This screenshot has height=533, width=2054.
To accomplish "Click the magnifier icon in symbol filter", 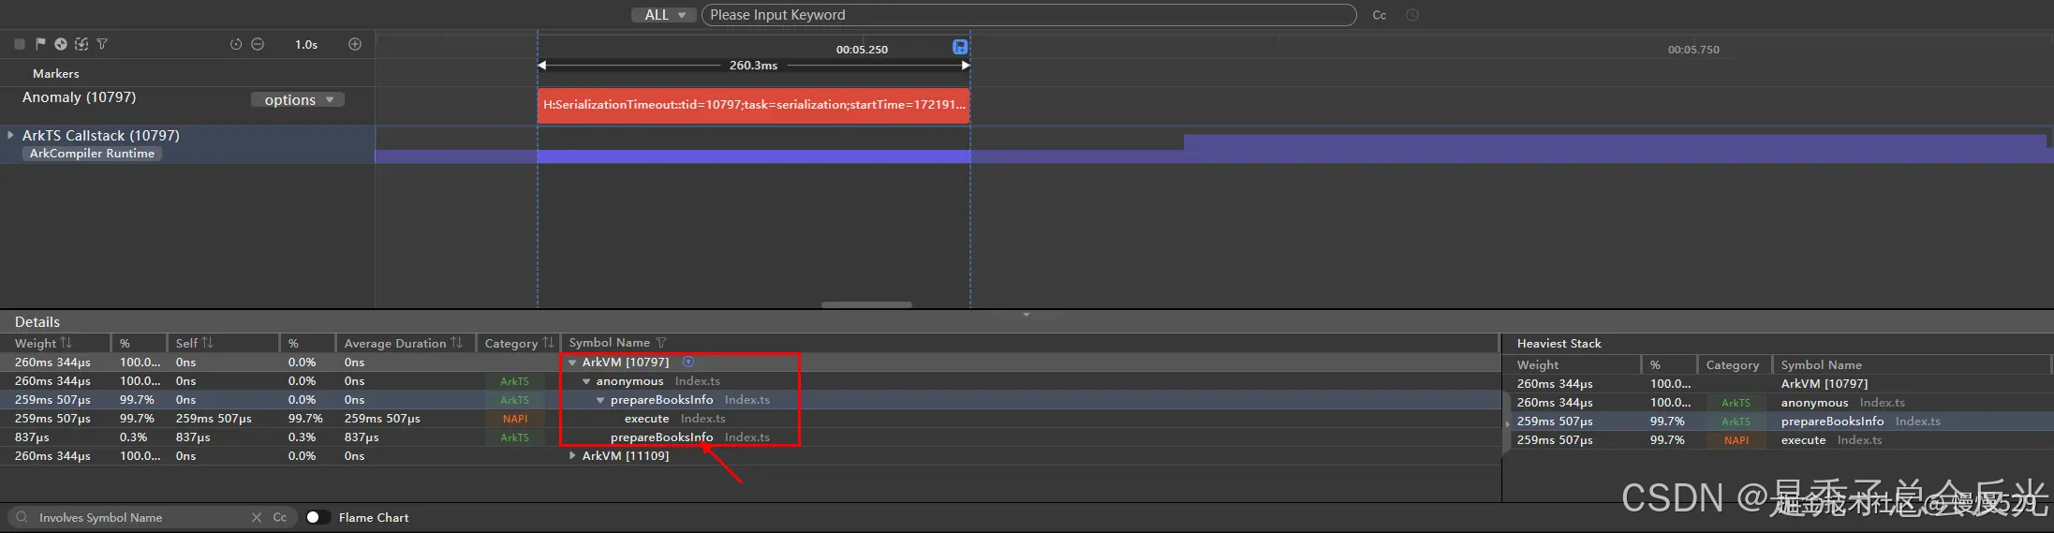I will [x=22, y=517].
